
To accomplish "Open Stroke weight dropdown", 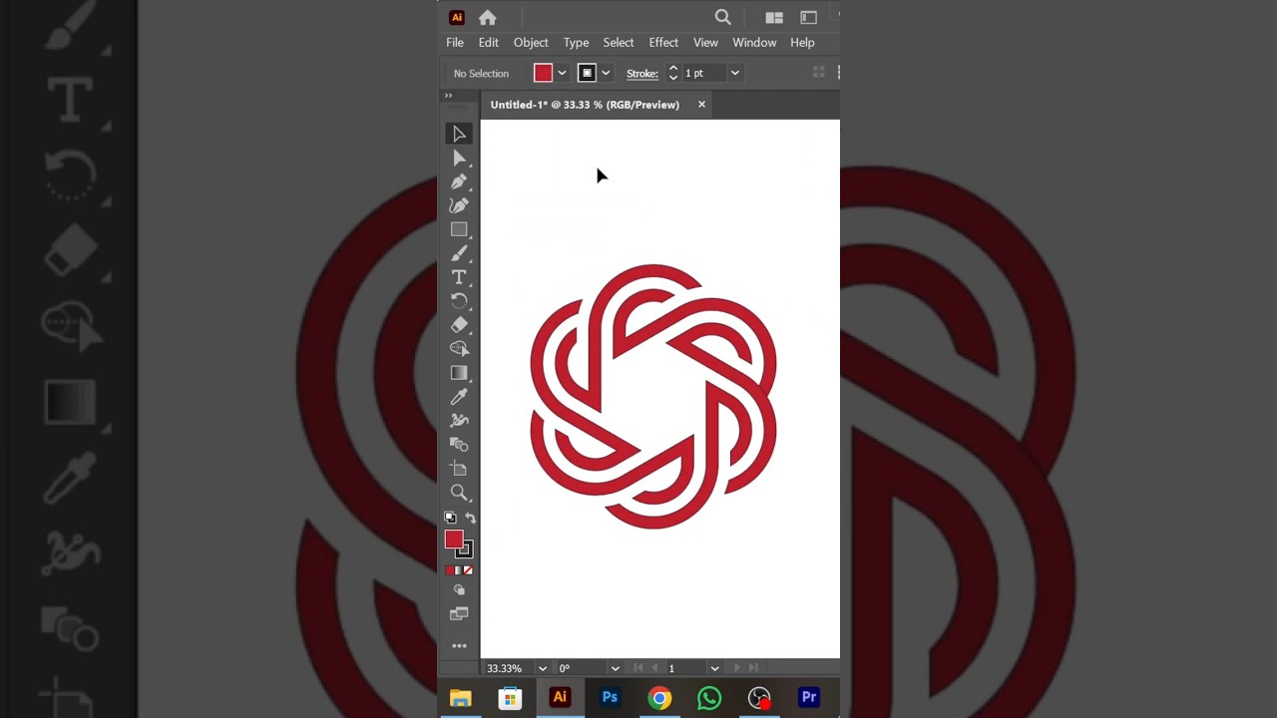I will coord(735,73).
